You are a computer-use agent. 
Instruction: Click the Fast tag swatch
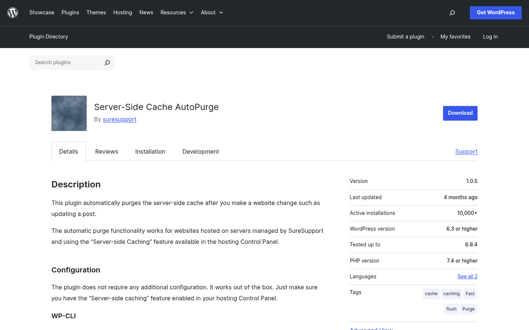pos(469,293)
